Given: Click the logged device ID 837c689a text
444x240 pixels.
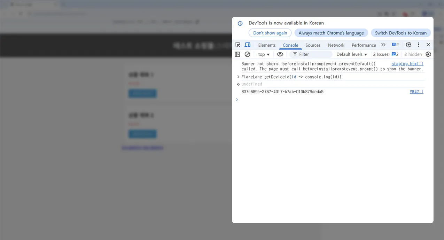Looking at the screenshot, I should pyautogui.click(x=282, y=92).
